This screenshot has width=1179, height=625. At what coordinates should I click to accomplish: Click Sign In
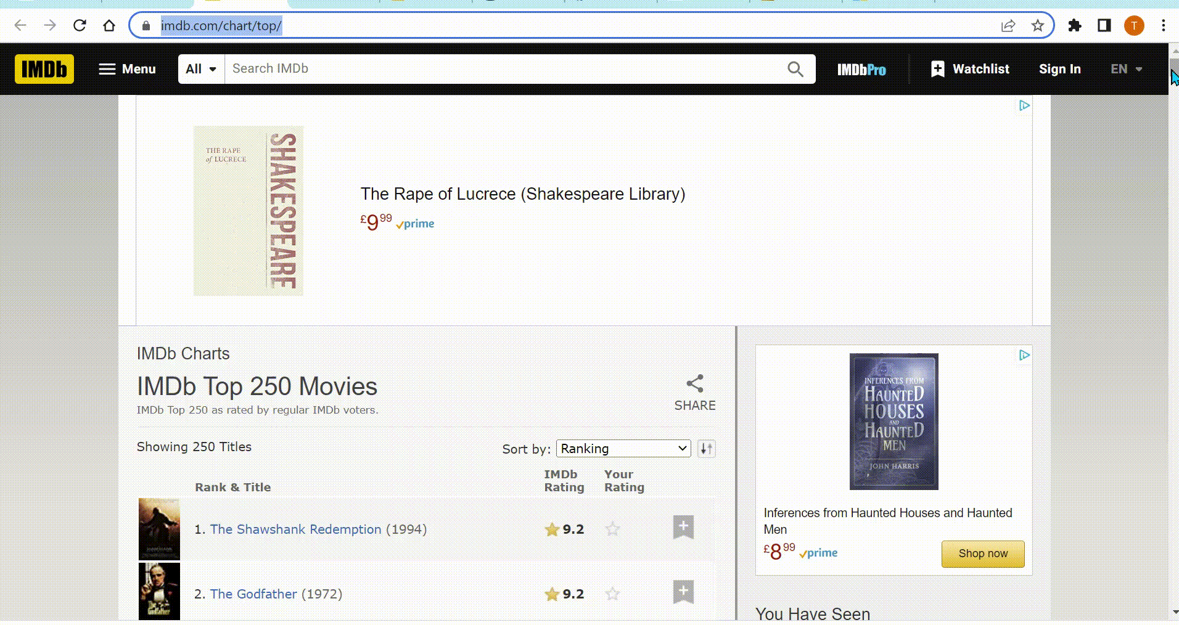click(x=1059, y=69)
